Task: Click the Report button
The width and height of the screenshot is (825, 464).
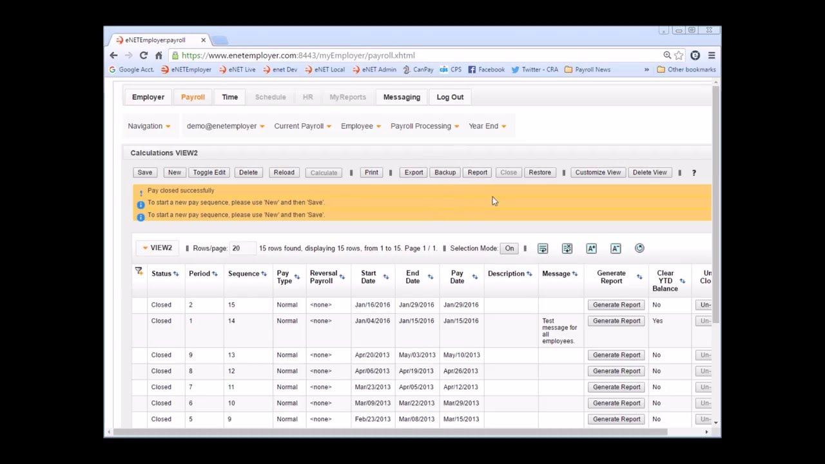Action: [x=478, y=173]
